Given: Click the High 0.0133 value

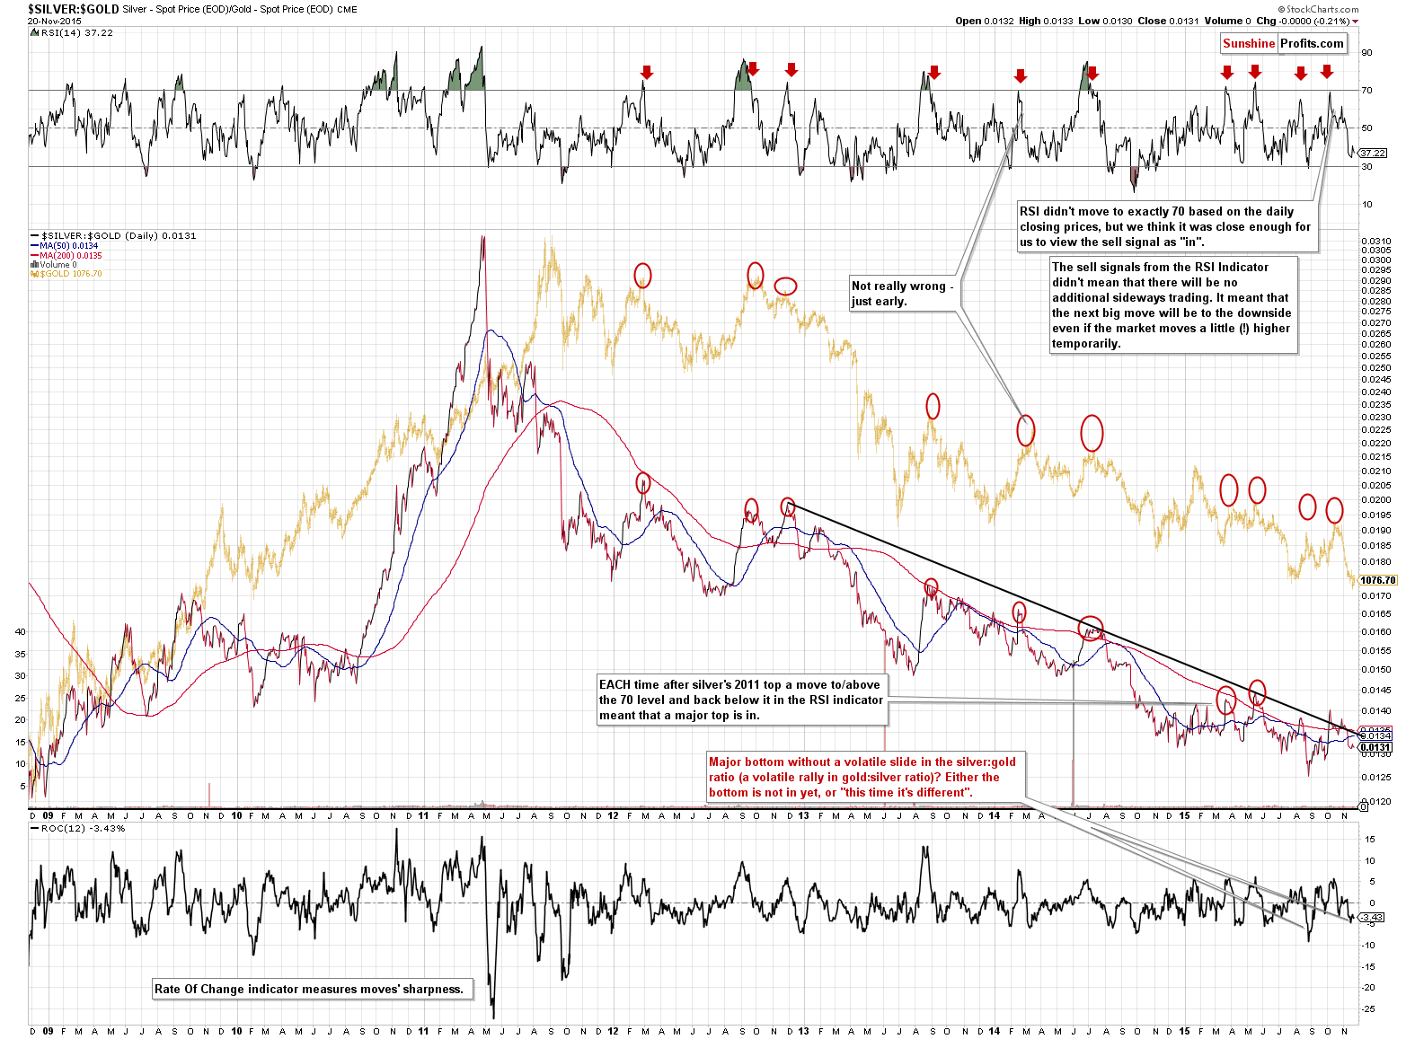Looking at the screenshot, I should click(1046, 21).
